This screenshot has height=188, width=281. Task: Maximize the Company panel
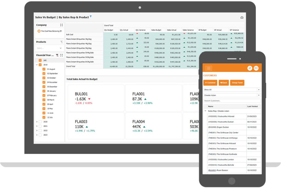pyautogui.click(x=61, y=25)
